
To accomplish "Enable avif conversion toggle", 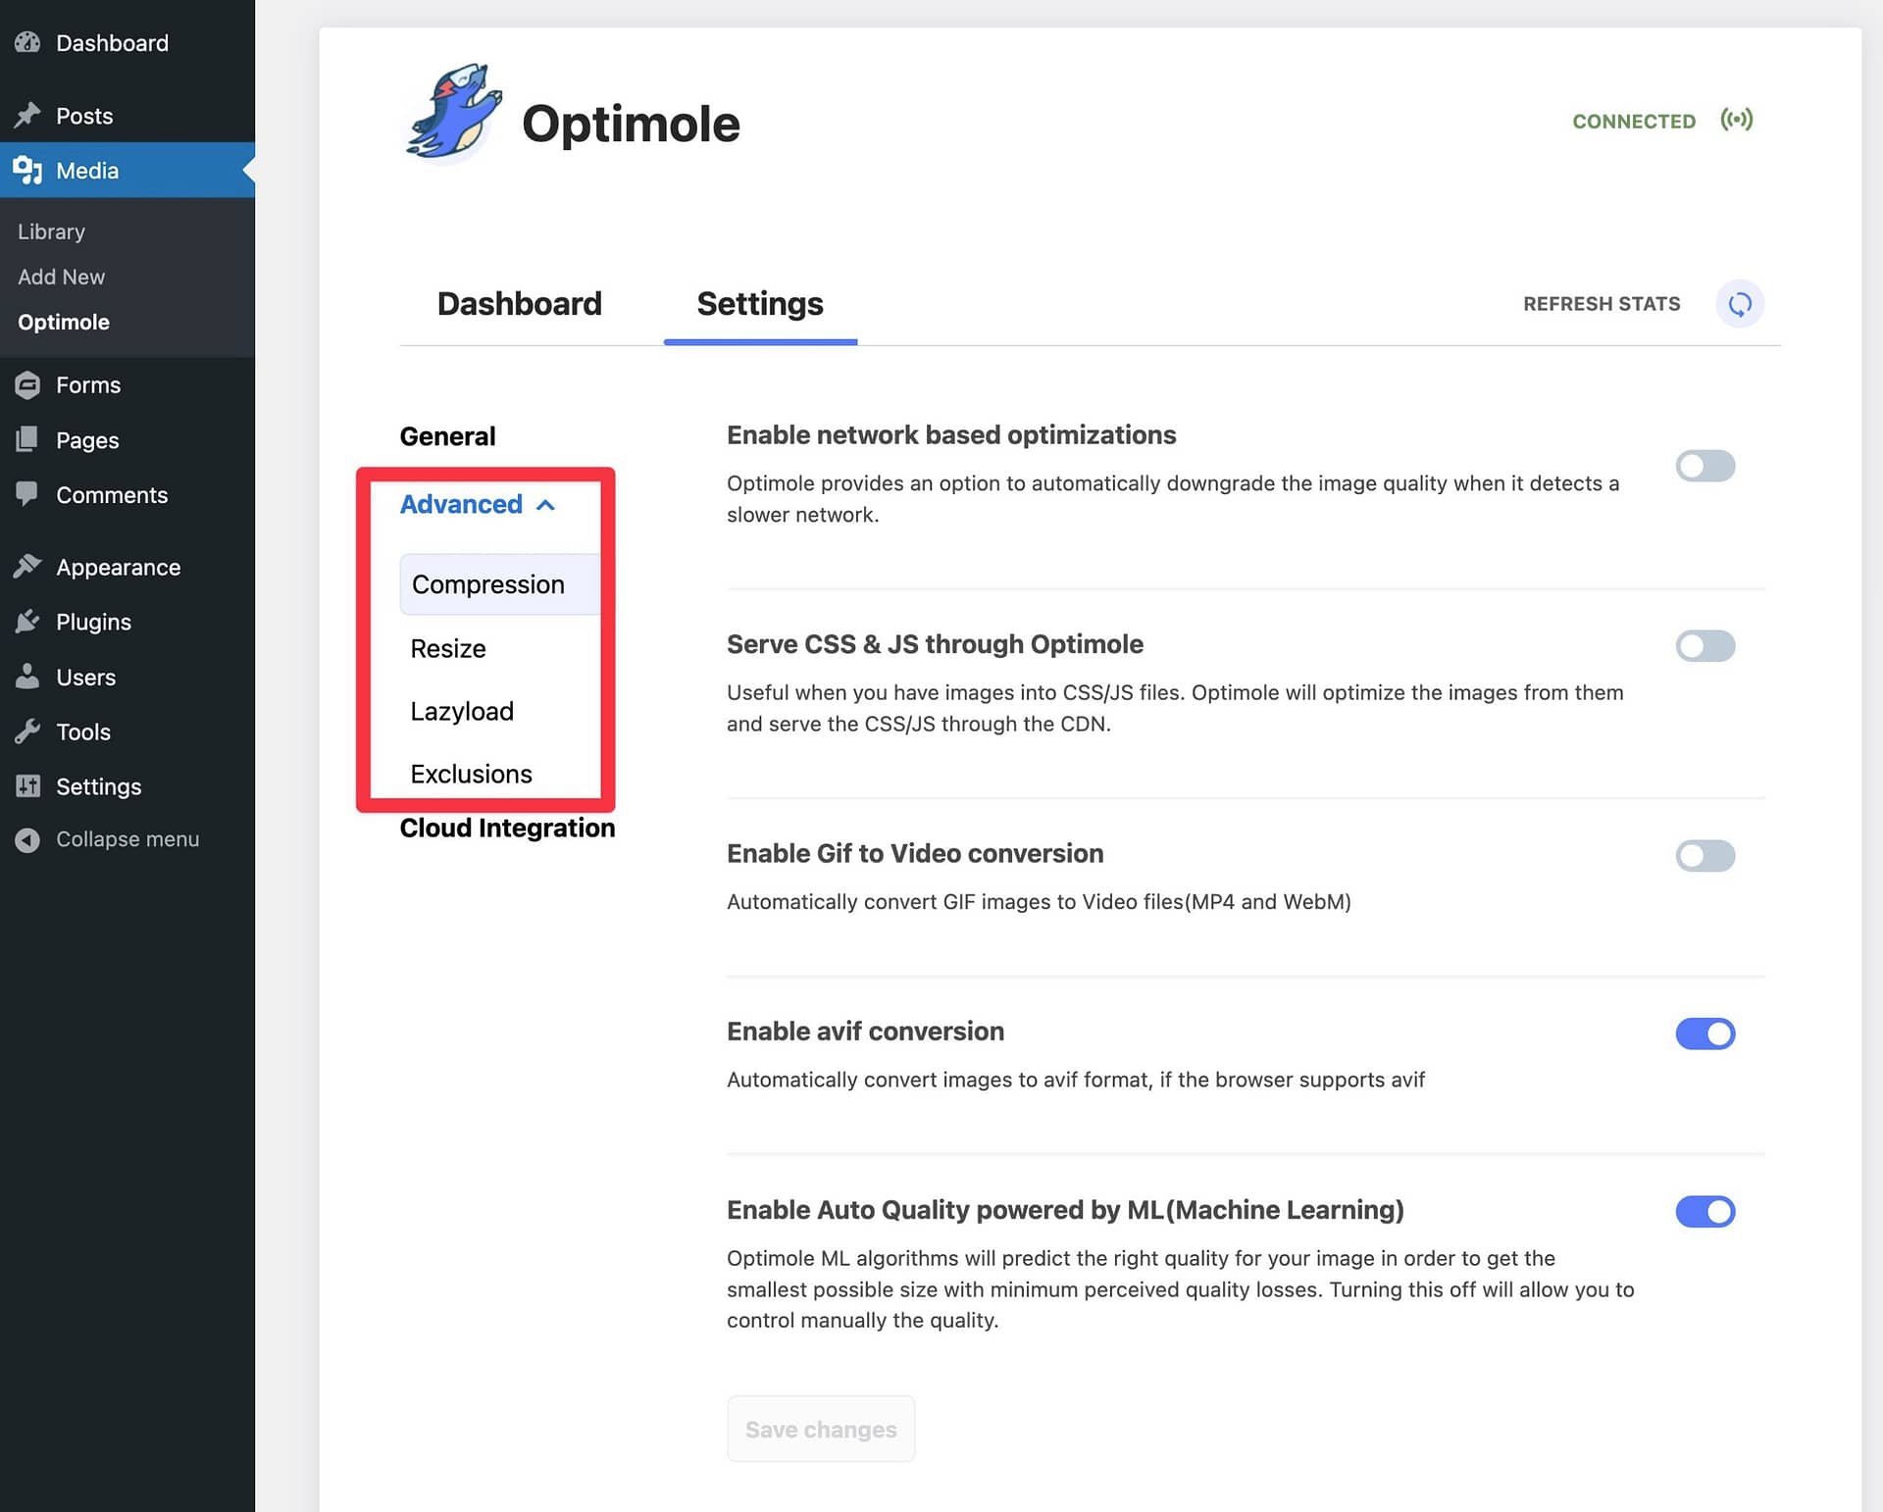I will point(1705,1033).
